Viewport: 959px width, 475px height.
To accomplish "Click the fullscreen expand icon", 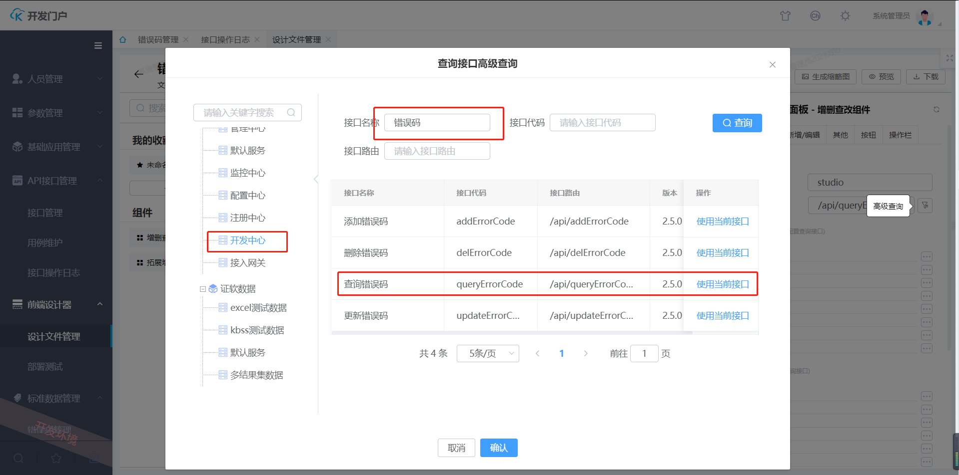I will coord(950,58).
